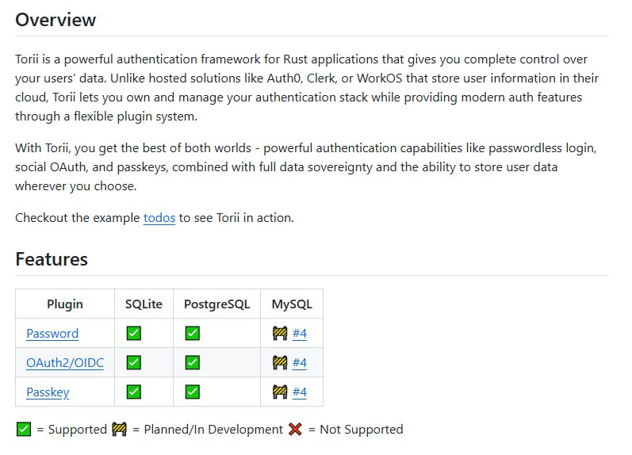
Task: Click the green Supported checkmark in the legend
Action: click(24, 430)
